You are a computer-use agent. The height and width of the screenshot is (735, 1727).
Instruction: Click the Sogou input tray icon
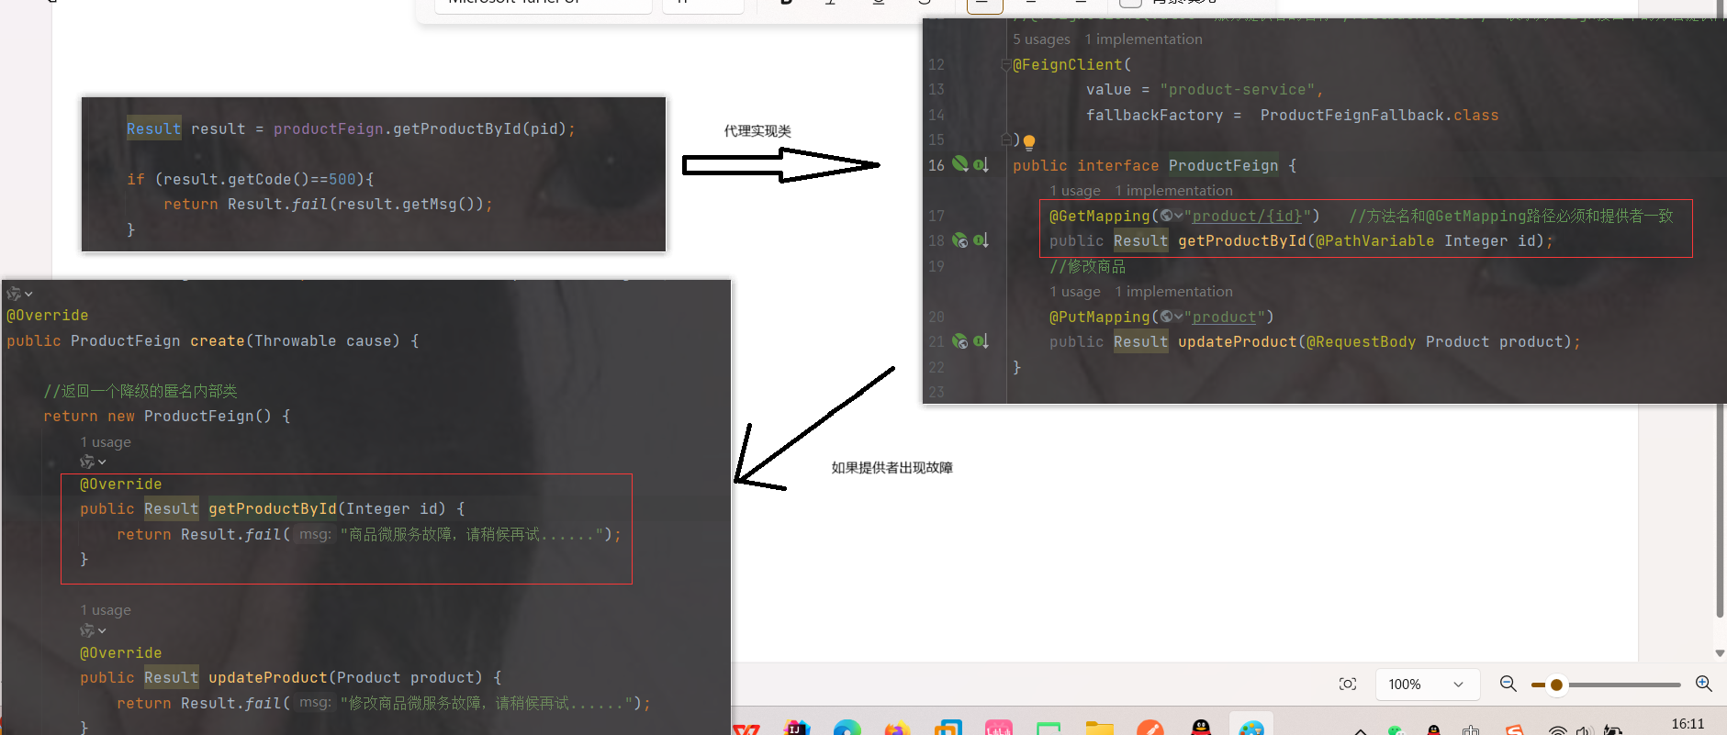pos(1514,730)
